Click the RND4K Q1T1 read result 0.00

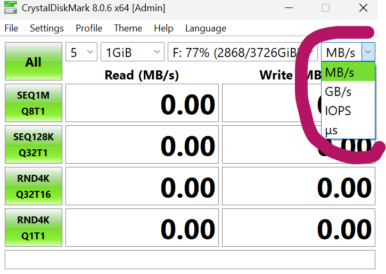coord(142,228)
